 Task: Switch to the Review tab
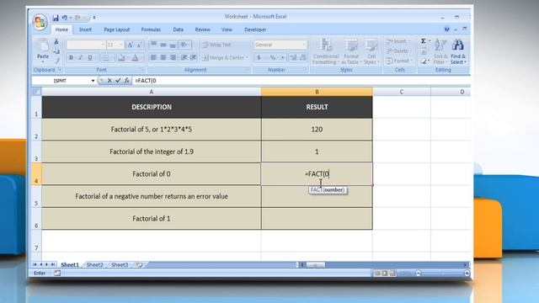(x=202, y=29)
